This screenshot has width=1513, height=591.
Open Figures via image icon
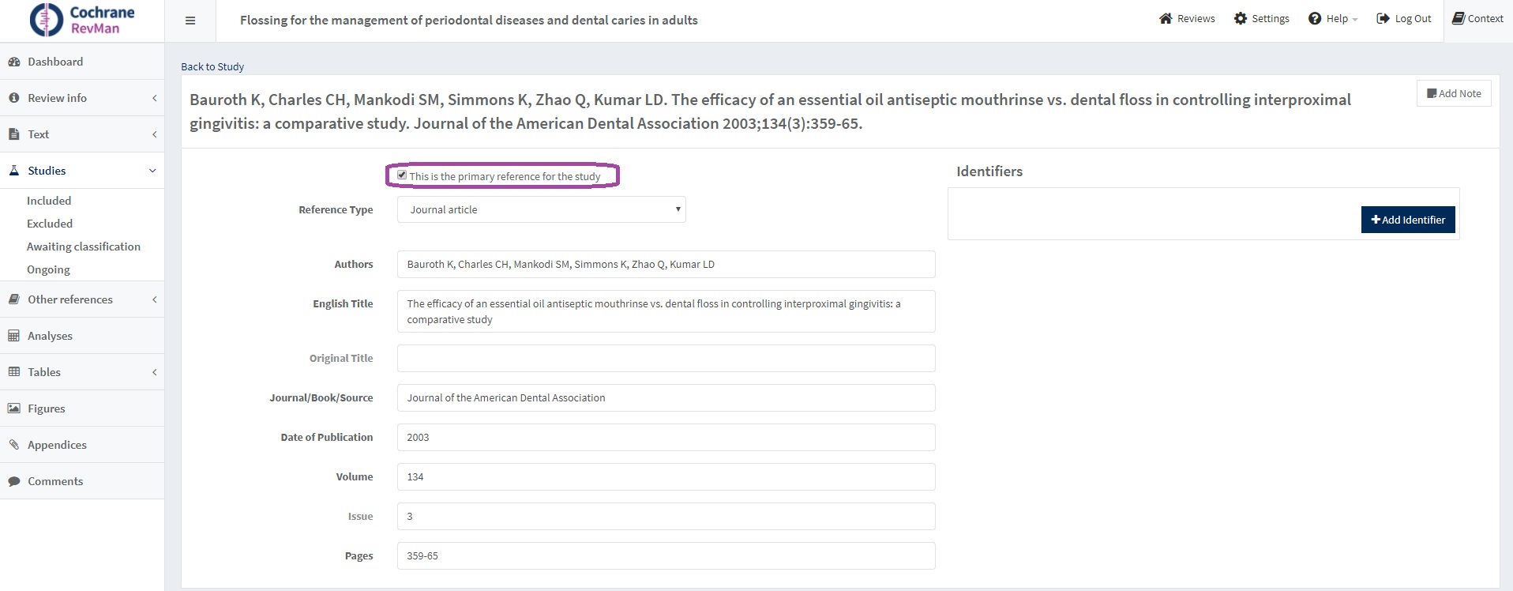pos(14,408)
